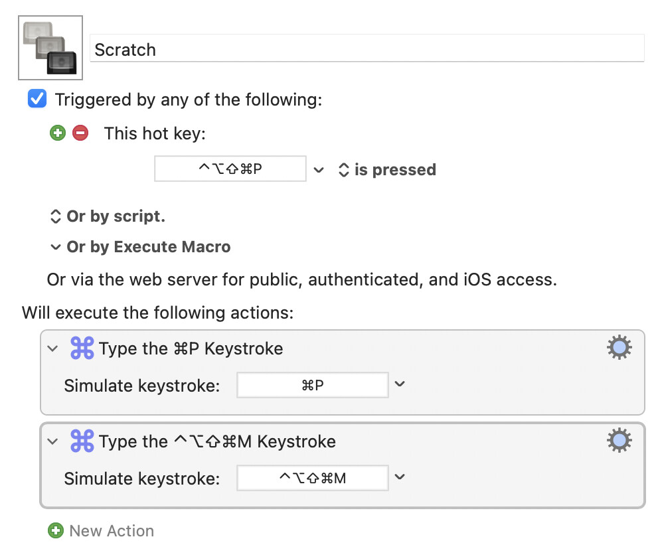Screen dimensions: 660x547
Task: Open dropdown beside ⌃⌥⇧⌘M simulate keystroke field
Action: [399, 477]
